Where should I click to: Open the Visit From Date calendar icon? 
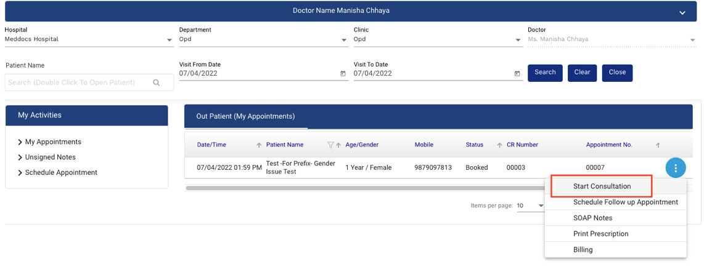(x=343, y=74)
